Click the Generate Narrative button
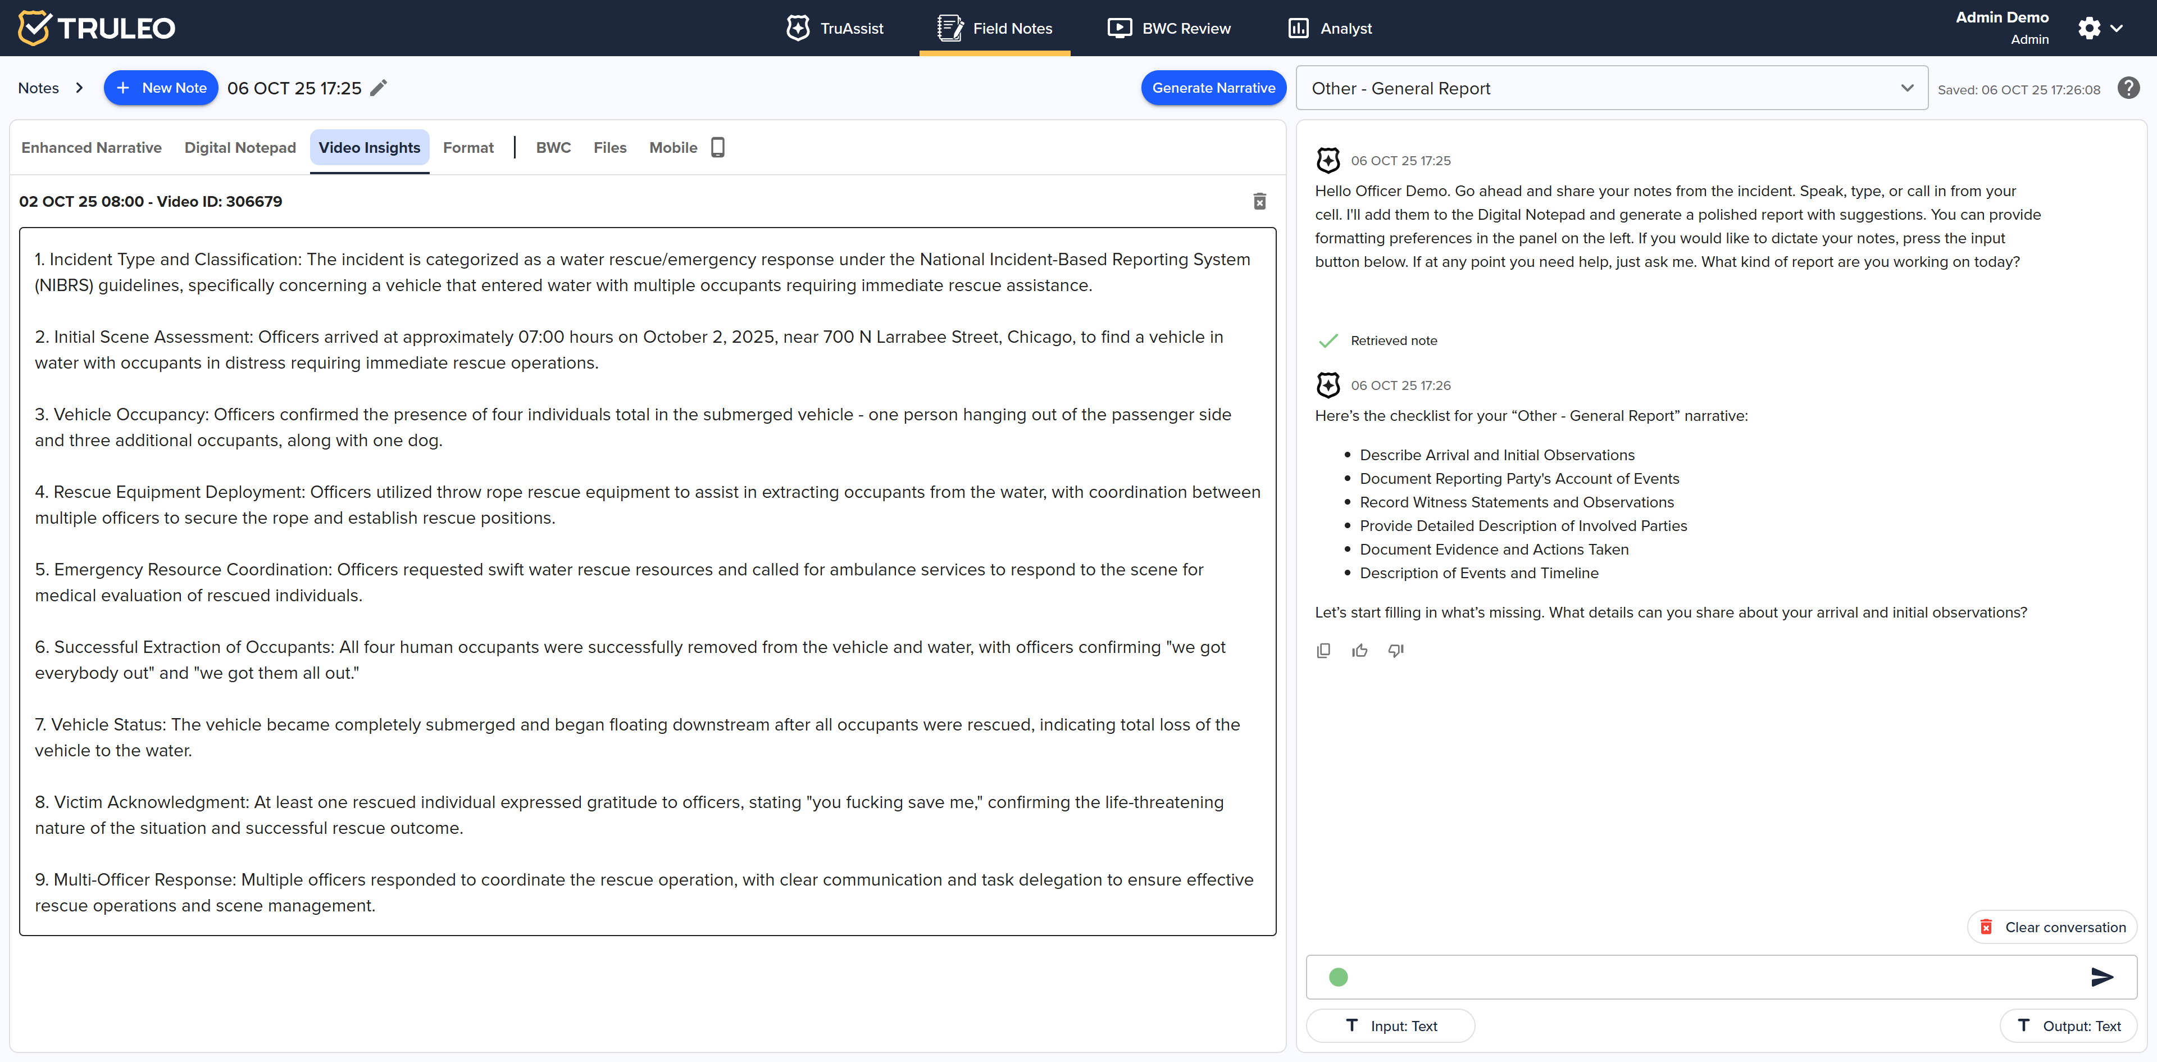 [x=1213, y=88]
